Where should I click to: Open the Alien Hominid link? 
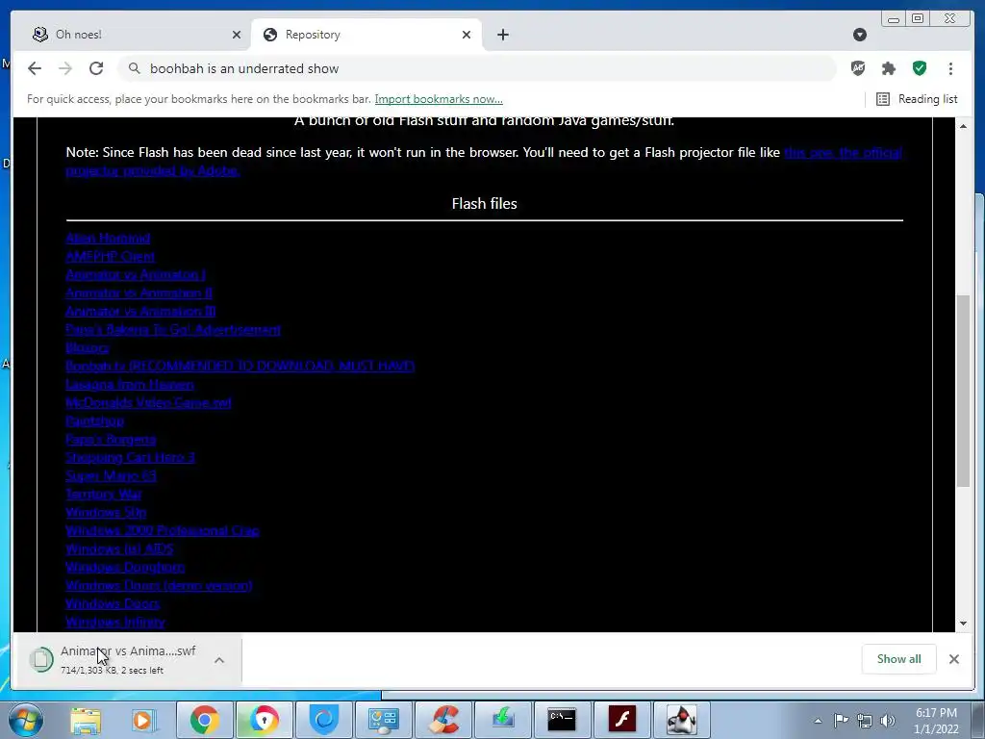click(x=108, y=239)
